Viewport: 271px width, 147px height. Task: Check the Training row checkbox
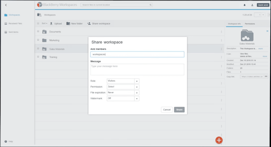coord(38,57)
